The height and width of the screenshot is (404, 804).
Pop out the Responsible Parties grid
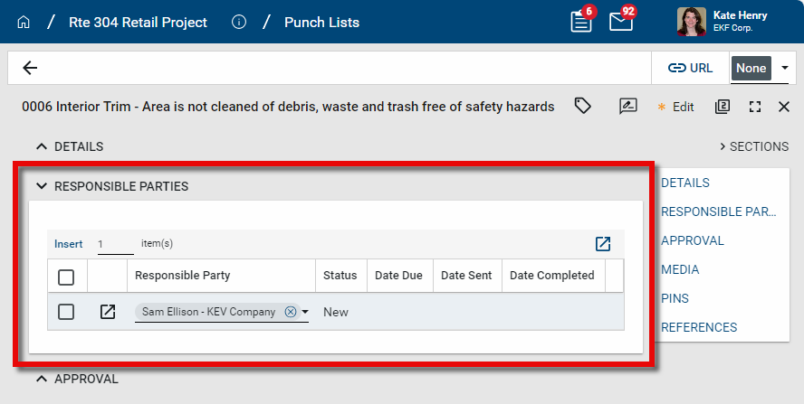point(603,244)
